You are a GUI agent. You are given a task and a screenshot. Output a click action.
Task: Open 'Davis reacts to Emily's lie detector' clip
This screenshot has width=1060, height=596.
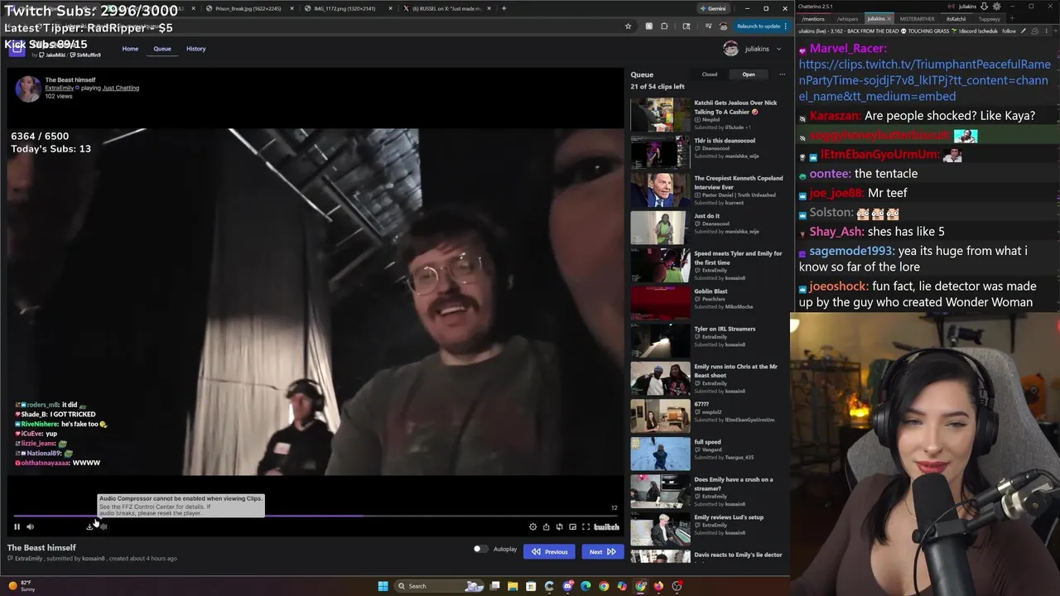click(706, 556)
